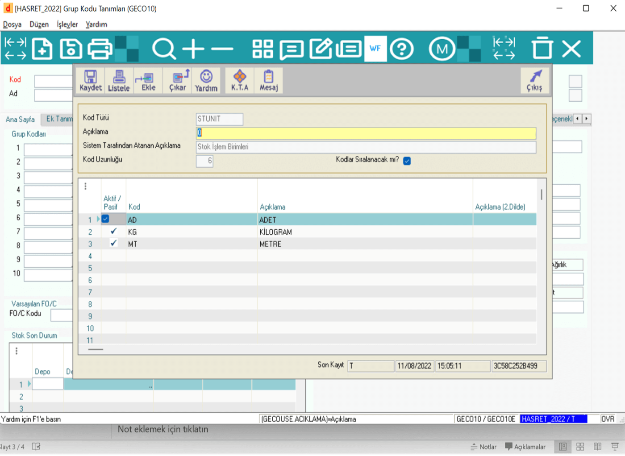This screenshot has width=625, height=456.
Task: Click the tab scroll right arrow
Action: click(587, 119)
